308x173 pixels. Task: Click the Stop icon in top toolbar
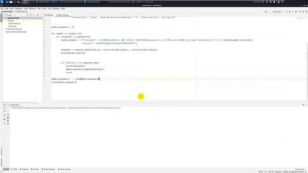click(x=296, y=12)
